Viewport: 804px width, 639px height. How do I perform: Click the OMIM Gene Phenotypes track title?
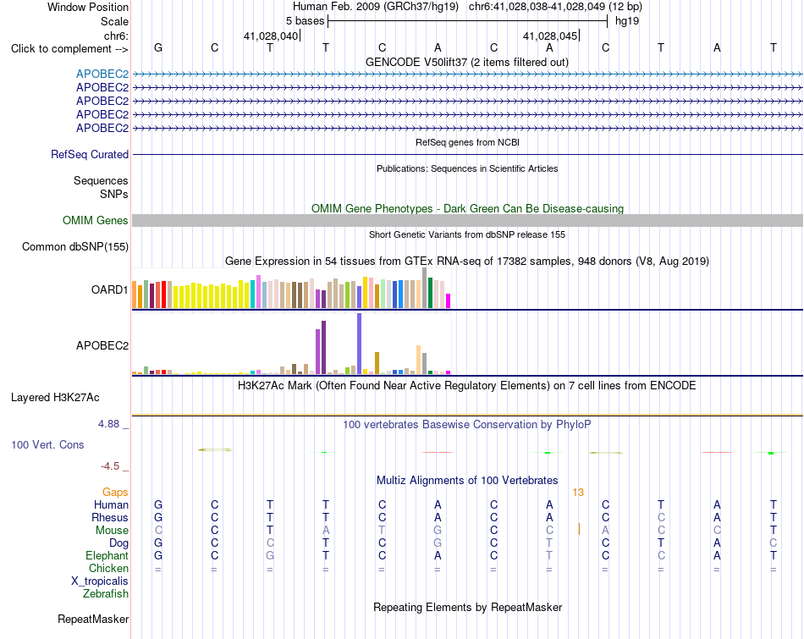tap(467, 209)
